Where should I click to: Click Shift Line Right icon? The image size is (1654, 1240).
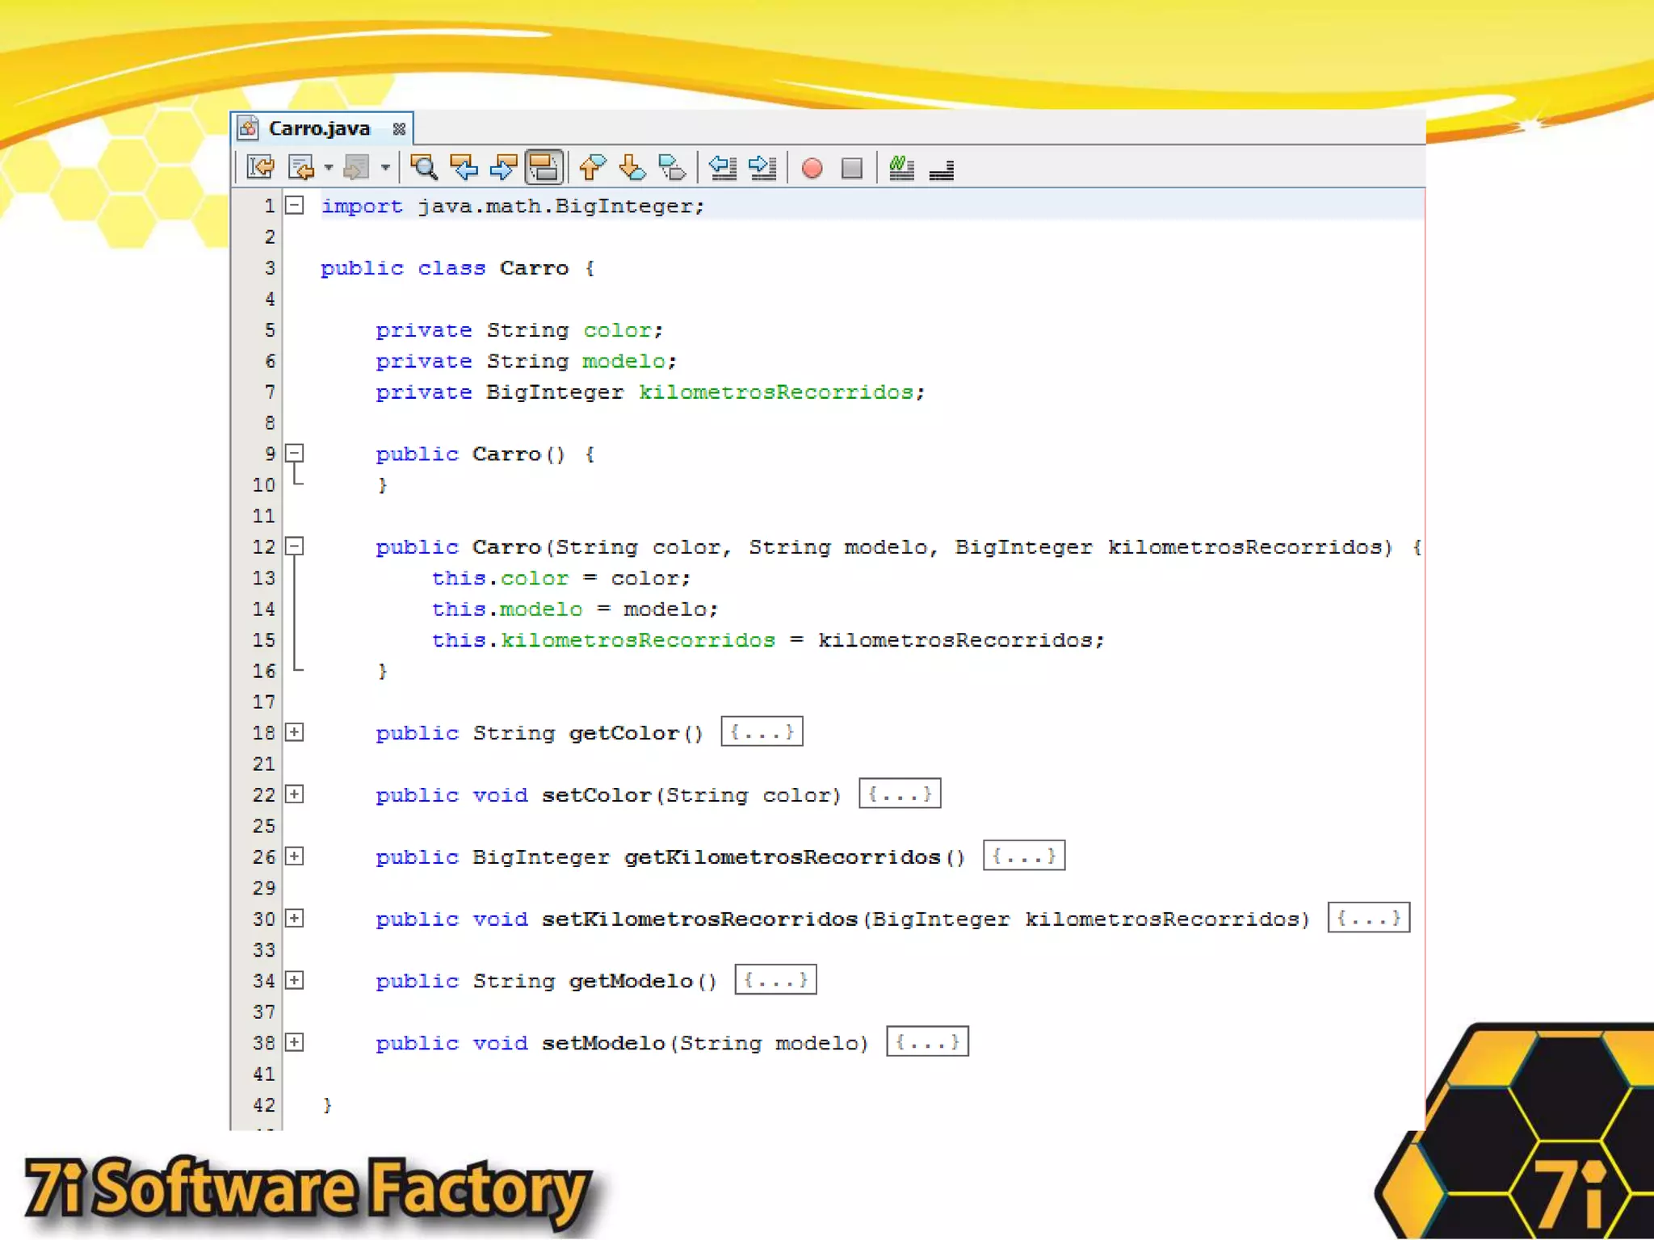762,168
